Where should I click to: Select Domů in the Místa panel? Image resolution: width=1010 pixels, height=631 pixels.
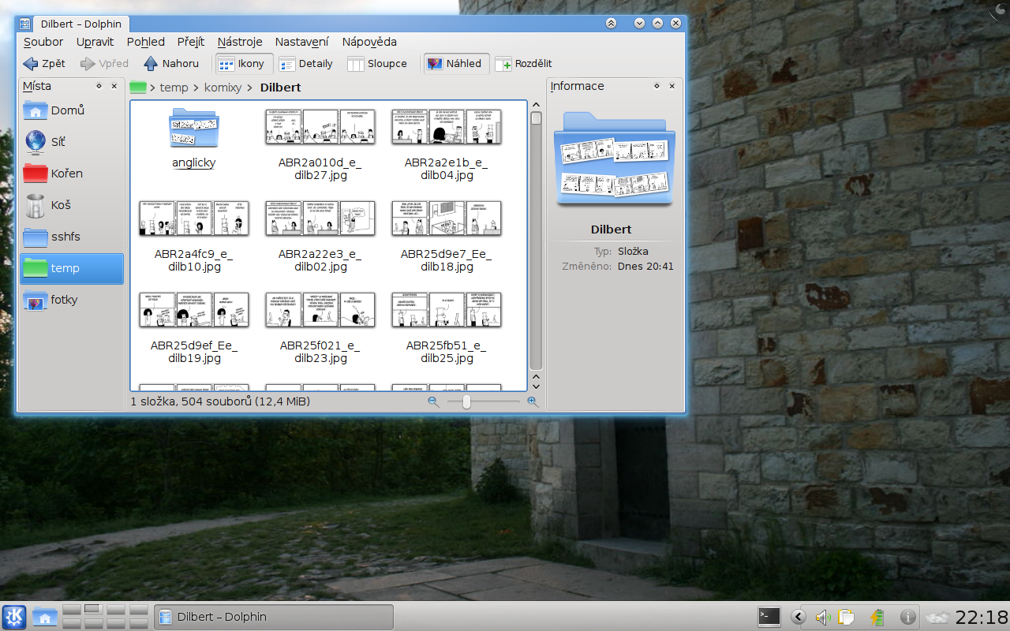(72, 110)
